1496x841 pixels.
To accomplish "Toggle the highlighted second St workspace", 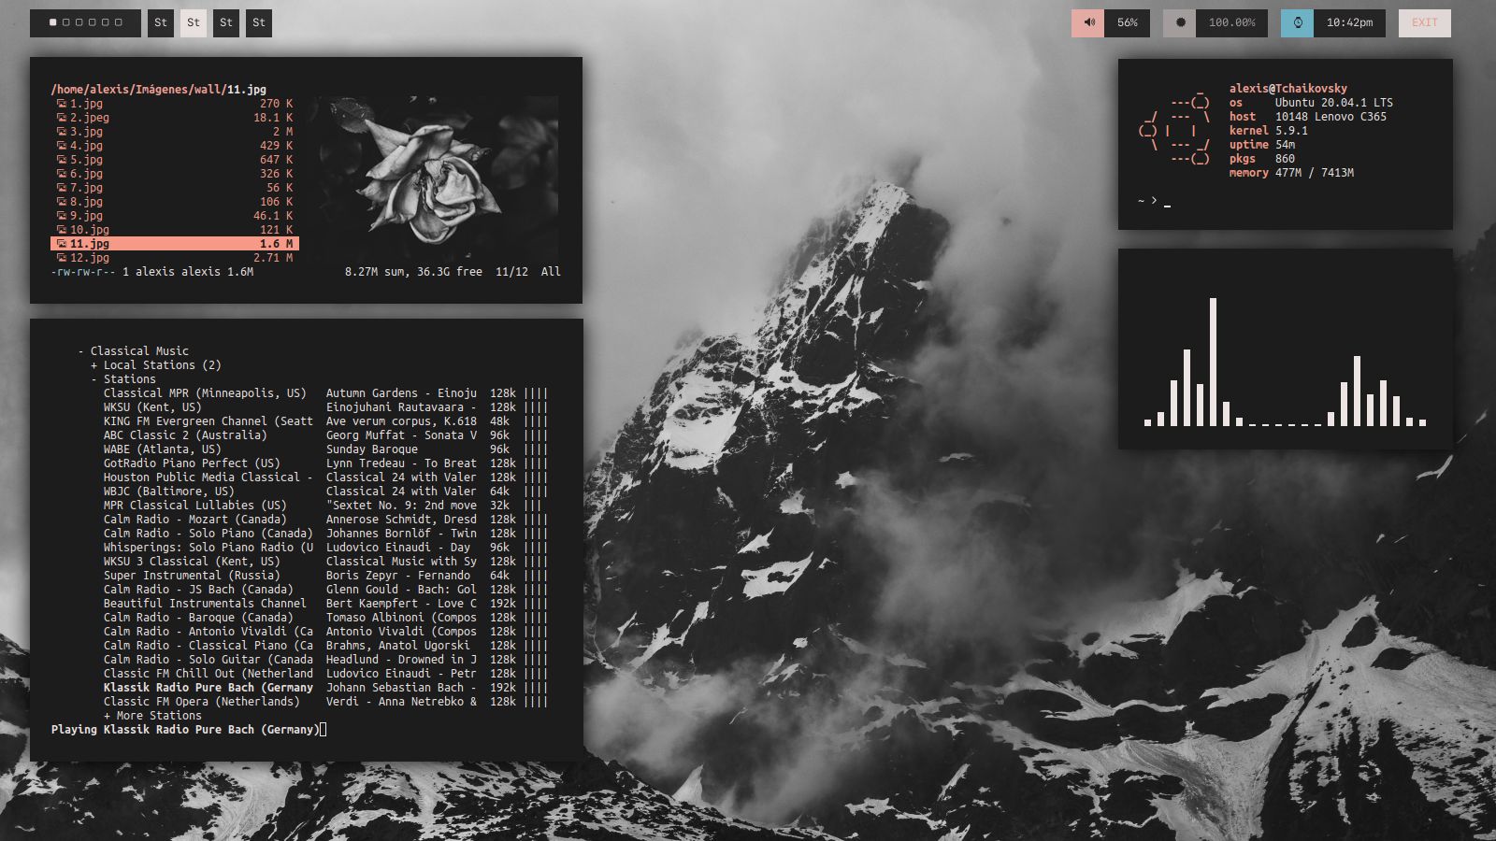I will tap(193, 23).
